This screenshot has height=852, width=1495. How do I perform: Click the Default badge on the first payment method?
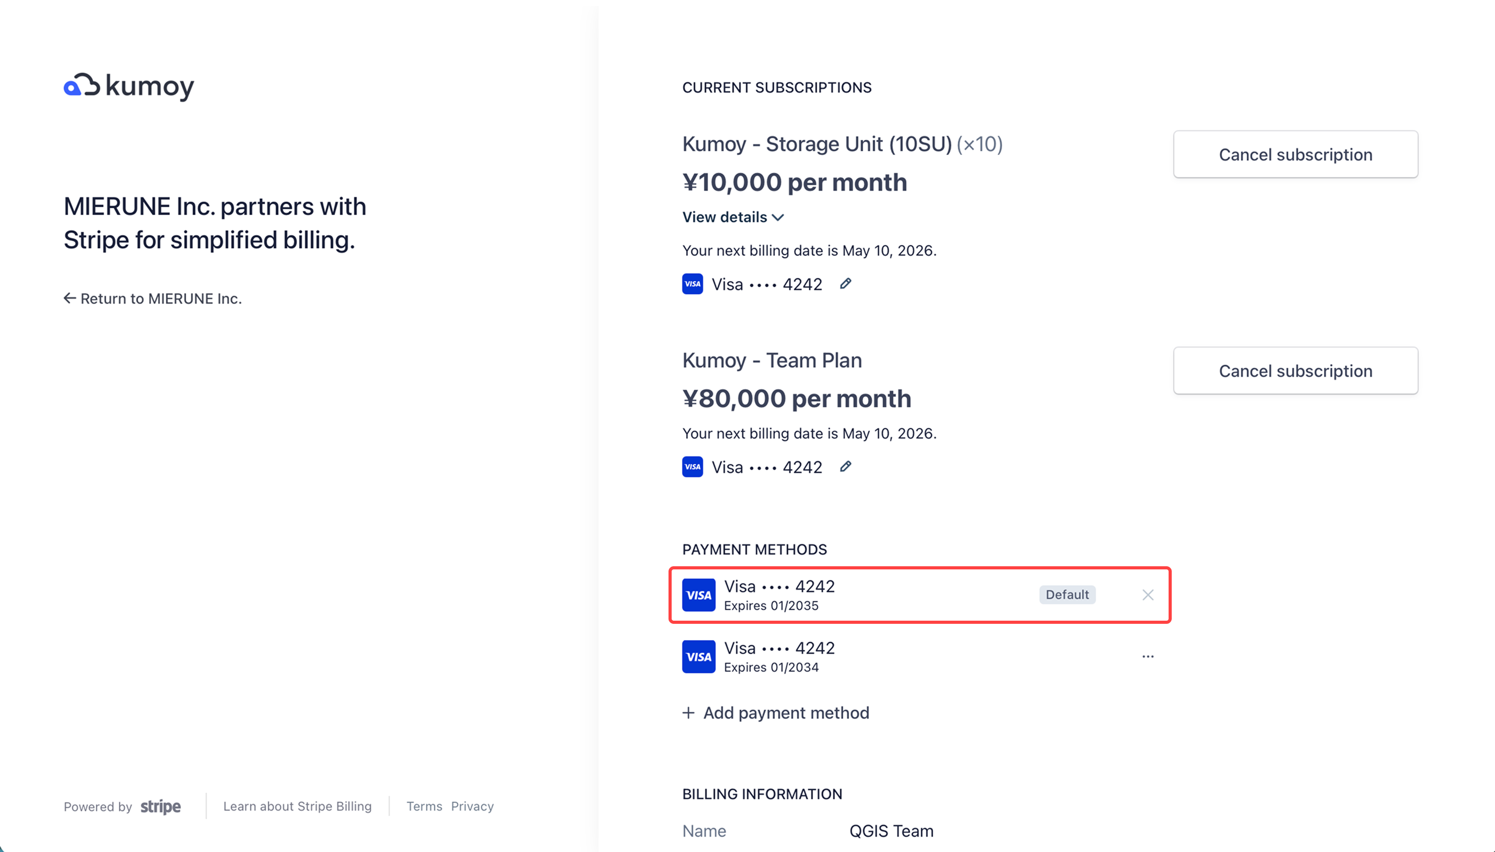coord(1067,595)
